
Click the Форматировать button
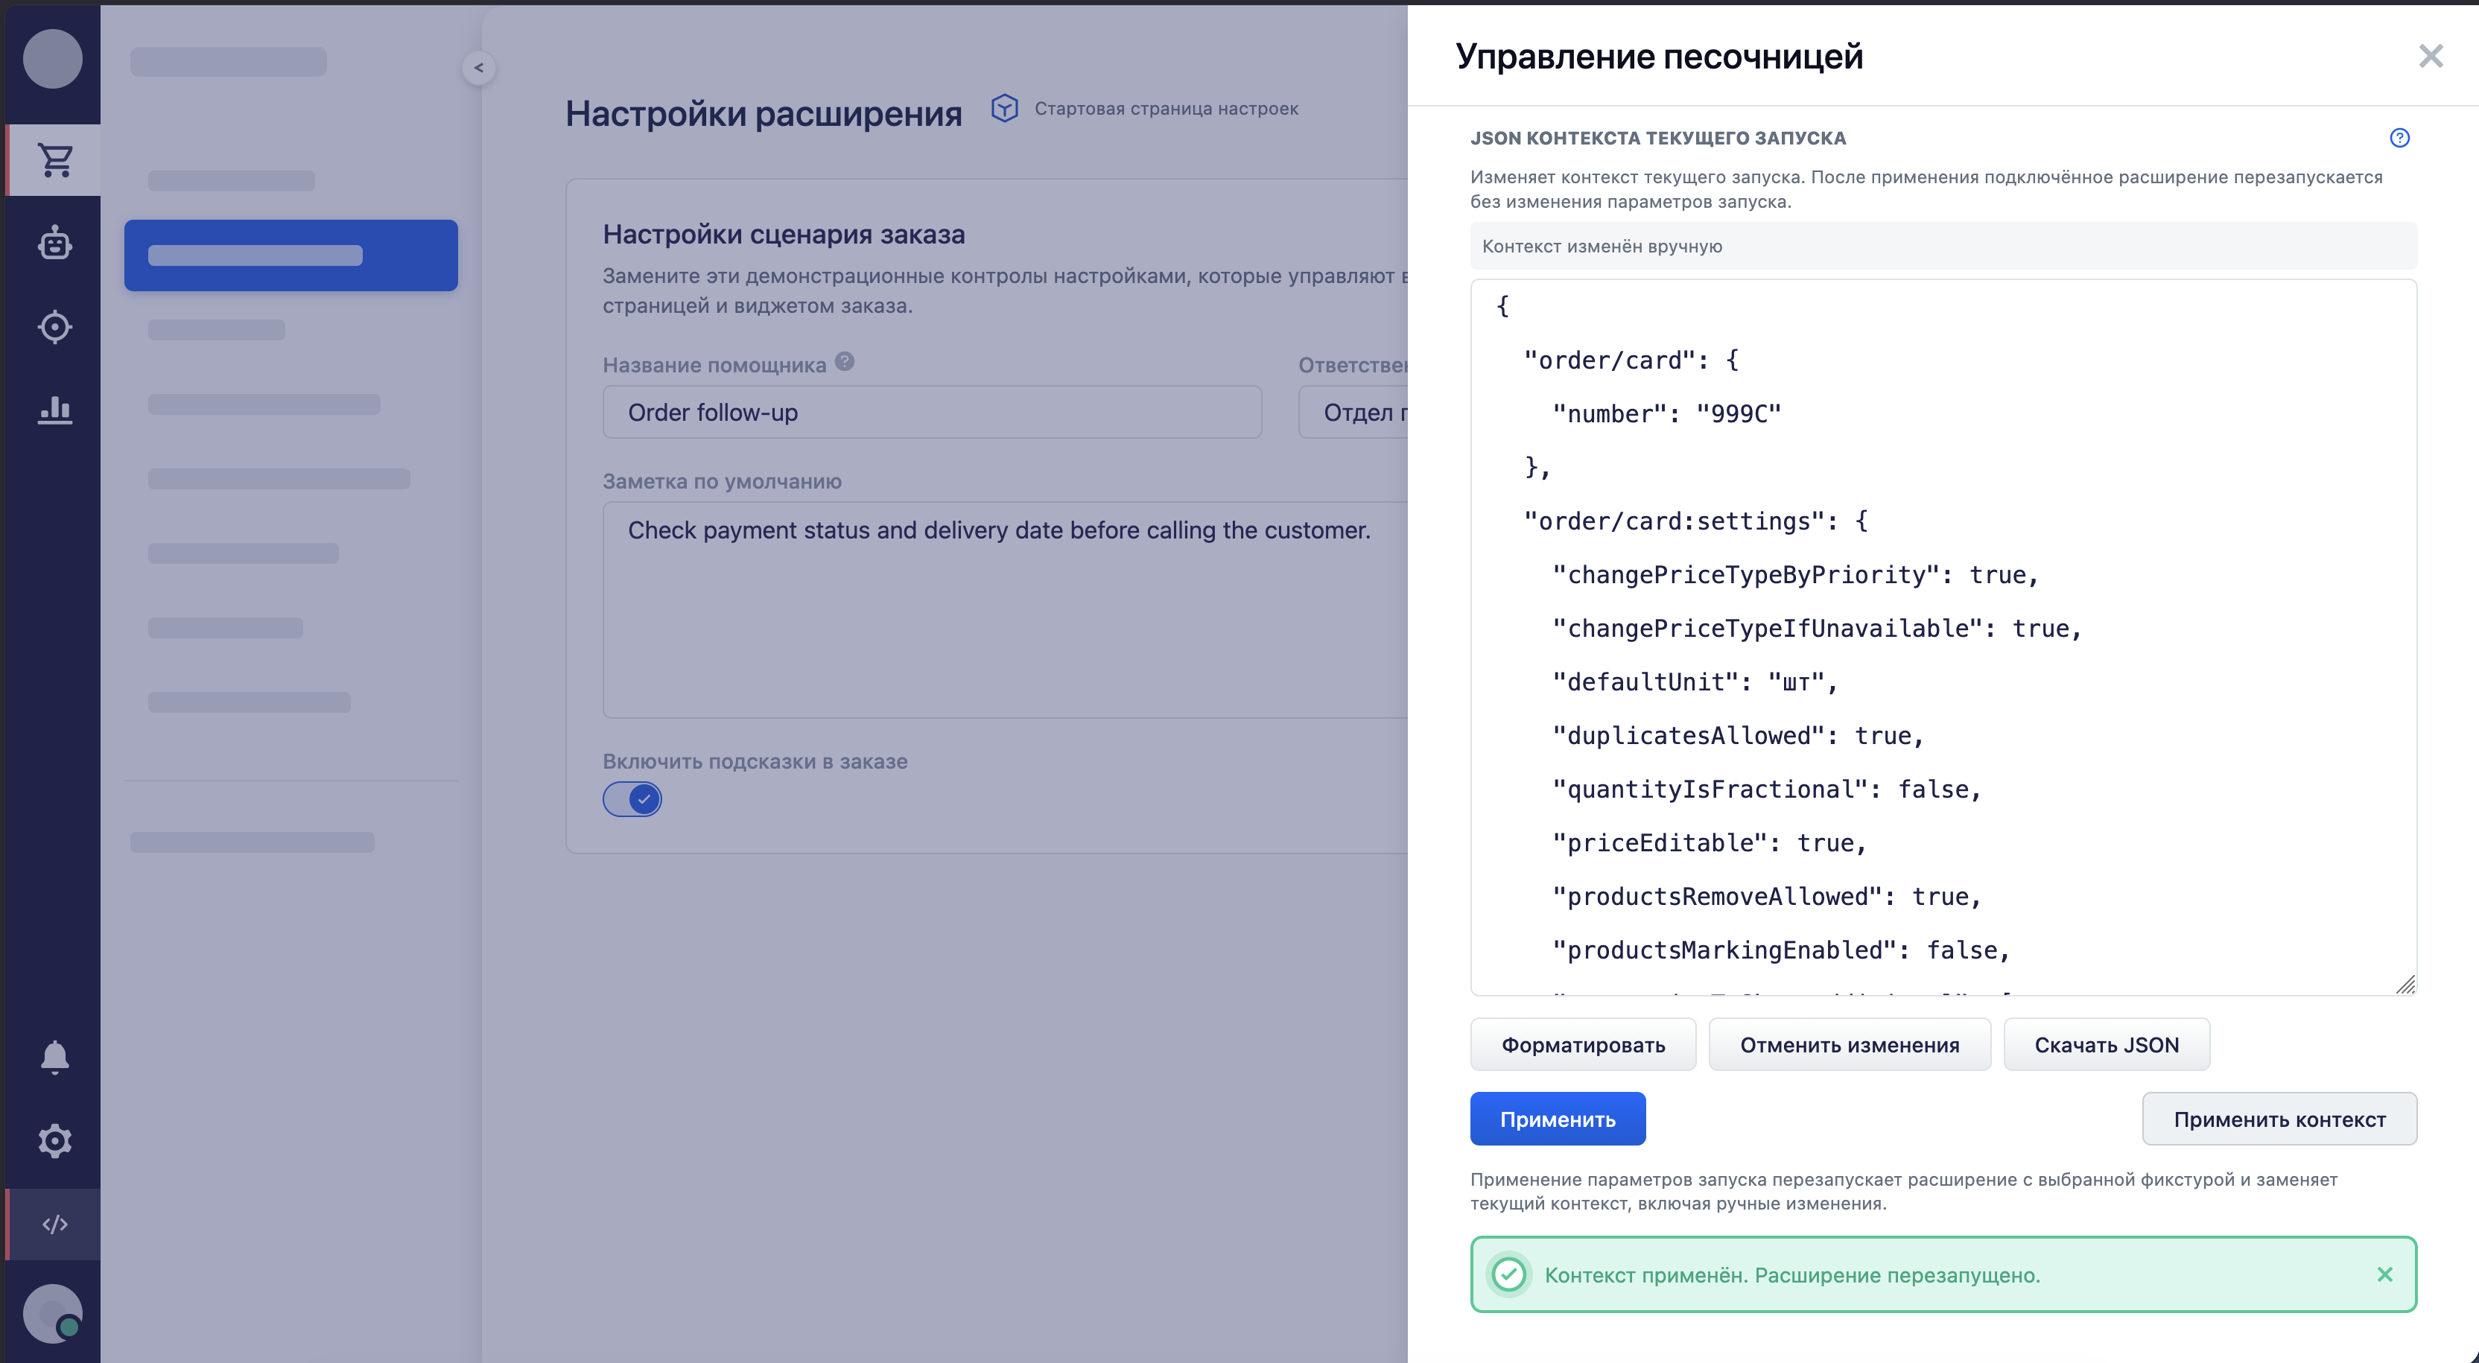tap(1583, 1044)
